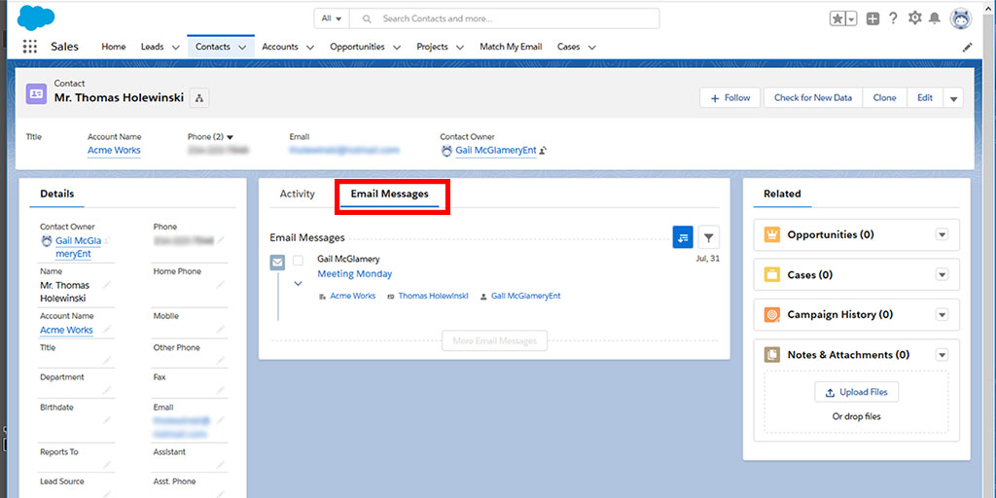Viewport: 996px width, 498px height.
Task: Open the Notifications bell icon
Action: coord(935,18)
